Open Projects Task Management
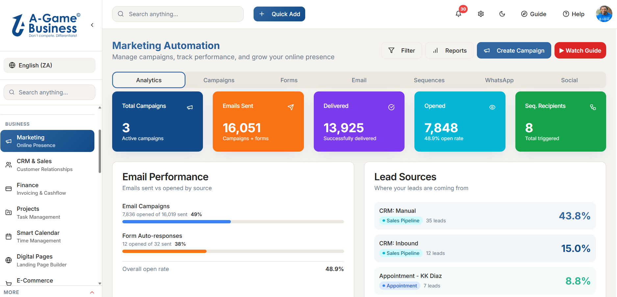Screen dimensions: 617x297 click(47, 213)
